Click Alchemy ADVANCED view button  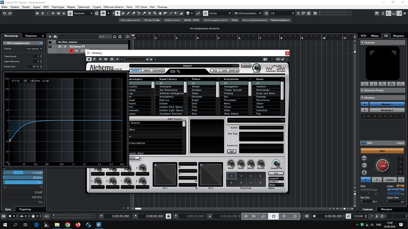(x=158, y=71)
